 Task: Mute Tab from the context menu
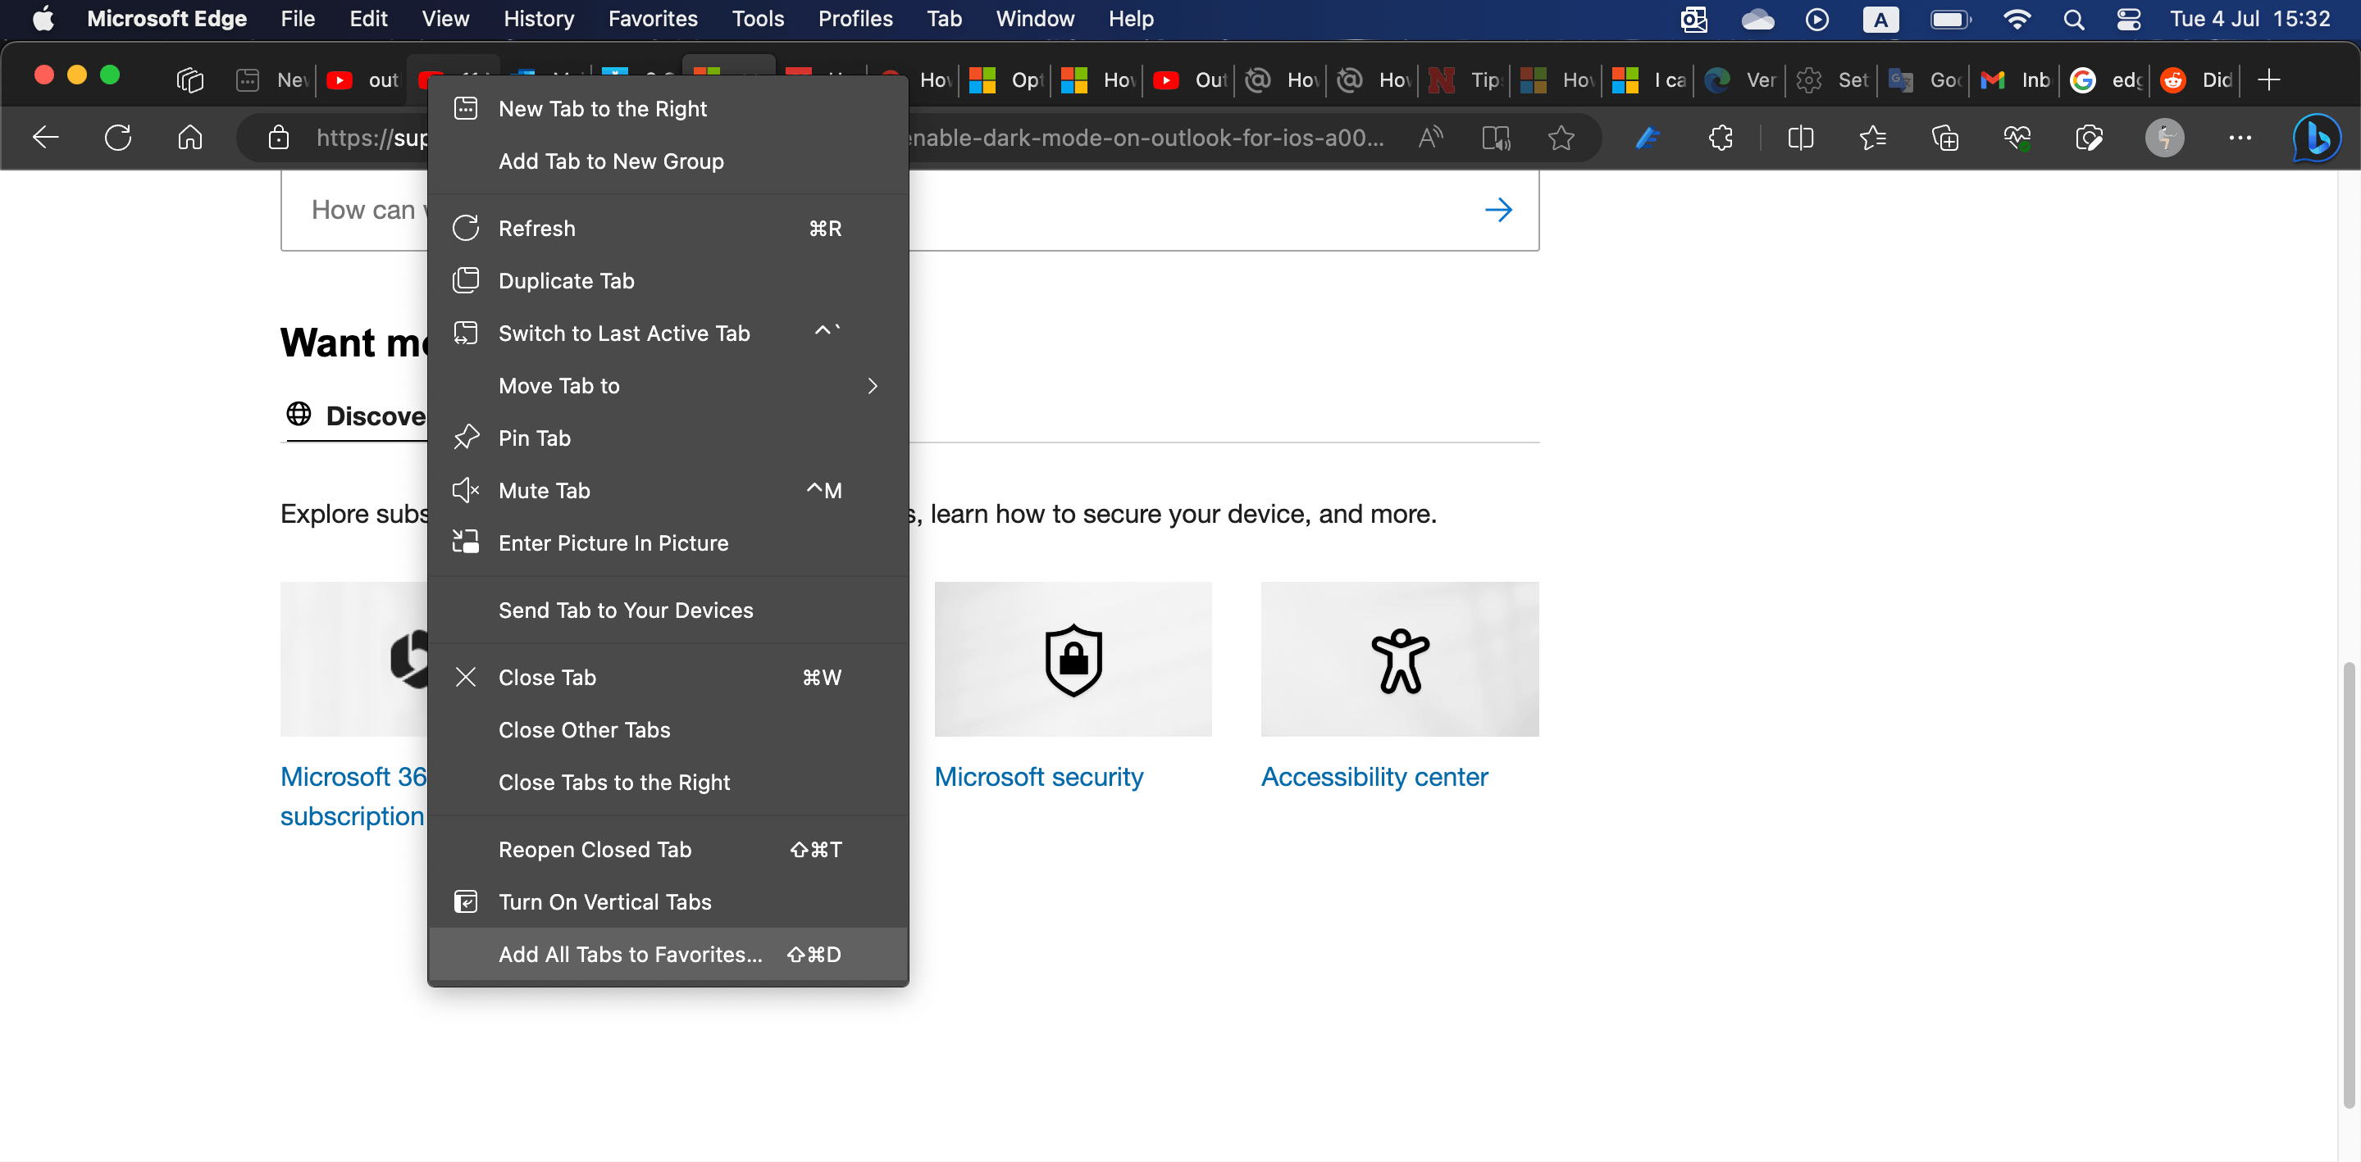(x=545, y=491)
